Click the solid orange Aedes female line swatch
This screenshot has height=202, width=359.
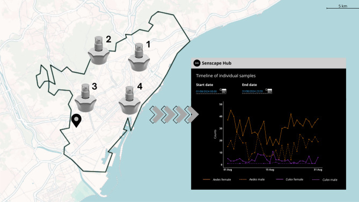point(207,179)
